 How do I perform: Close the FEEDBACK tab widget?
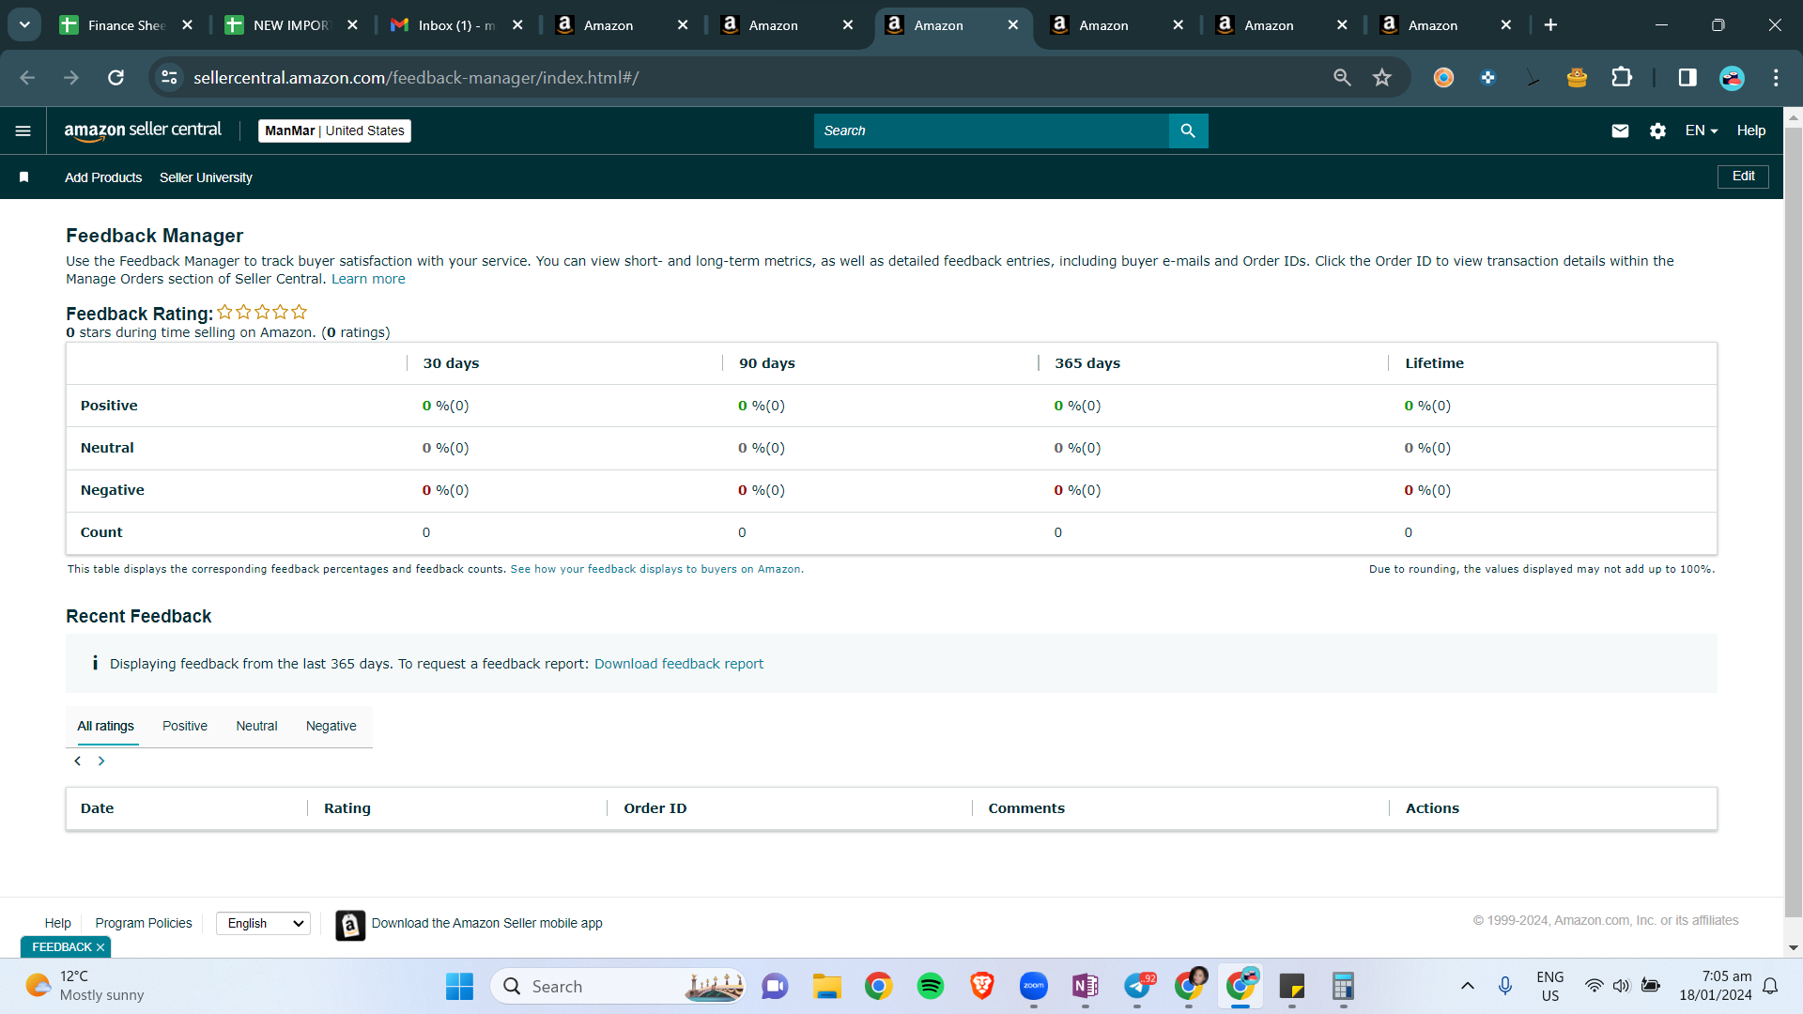(100, 947)
